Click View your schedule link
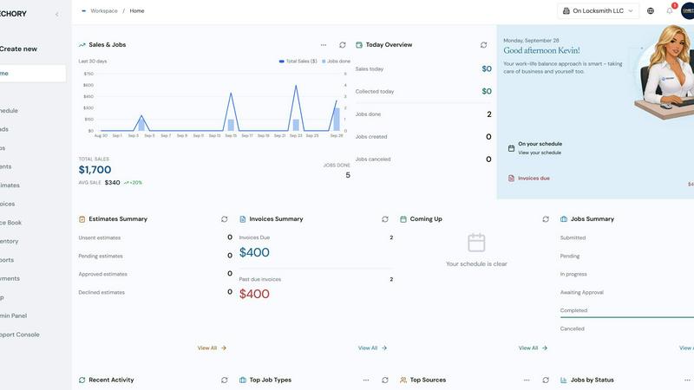Image resolution: width=694 pixels, height=390 pixels. (540, 153)
